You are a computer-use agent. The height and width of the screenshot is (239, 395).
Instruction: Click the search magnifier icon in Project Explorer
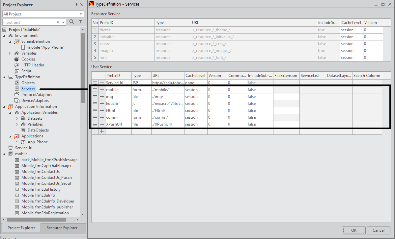pyautogui.click(x=72, y=22)
